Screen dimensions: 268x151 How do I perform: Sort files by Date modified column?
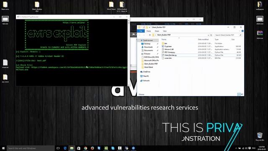click(x=203, y=39)
